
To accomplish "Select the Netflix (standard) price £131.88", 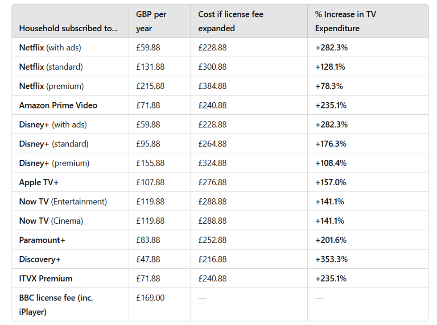I will click(150, 67).
